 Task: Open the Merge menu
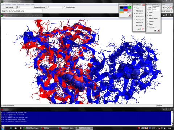14,4
